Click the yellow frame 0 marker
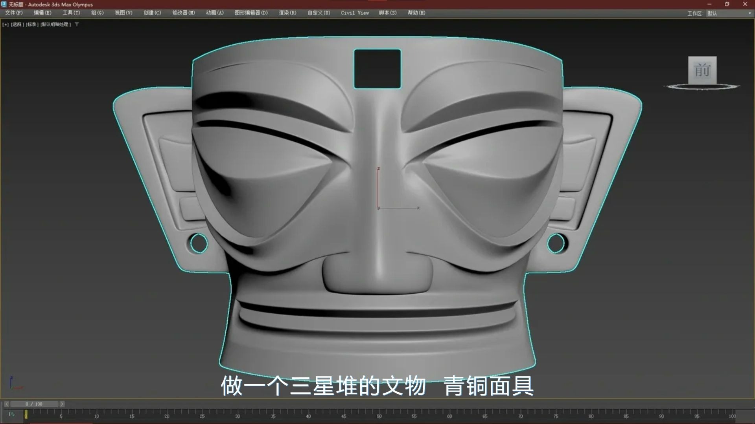Screen dimensions: 755x424 point(26,414)
